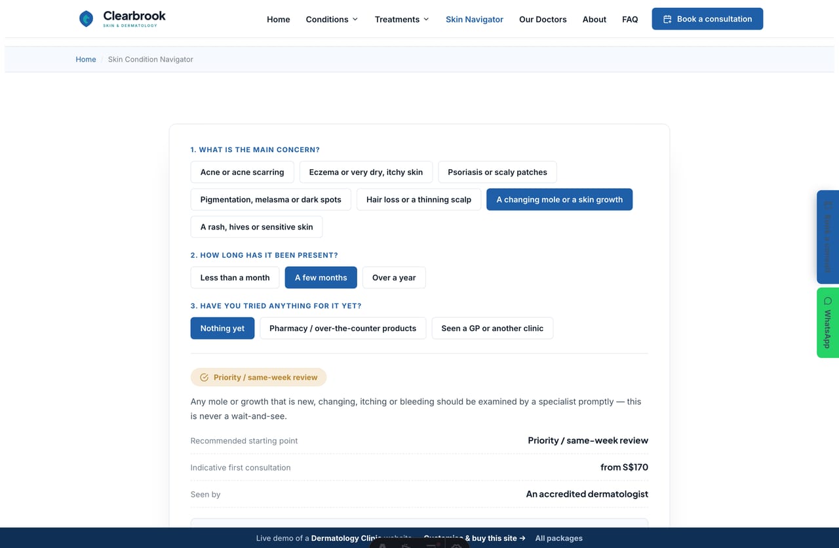Select Acne or acne scarring

243,172
